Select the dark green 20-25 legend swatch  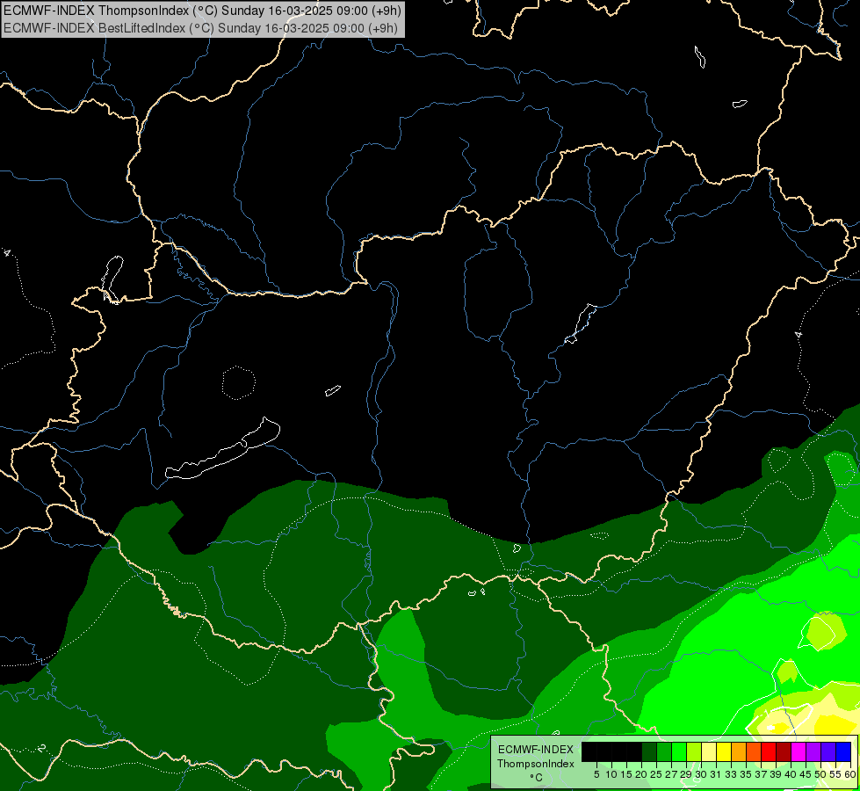pos(649,751)
